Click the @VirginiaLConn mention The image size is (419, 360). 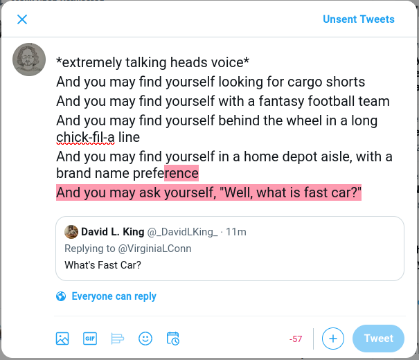154,249
